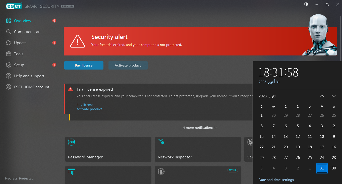Open the Overview section

click(x=22, y=21)
